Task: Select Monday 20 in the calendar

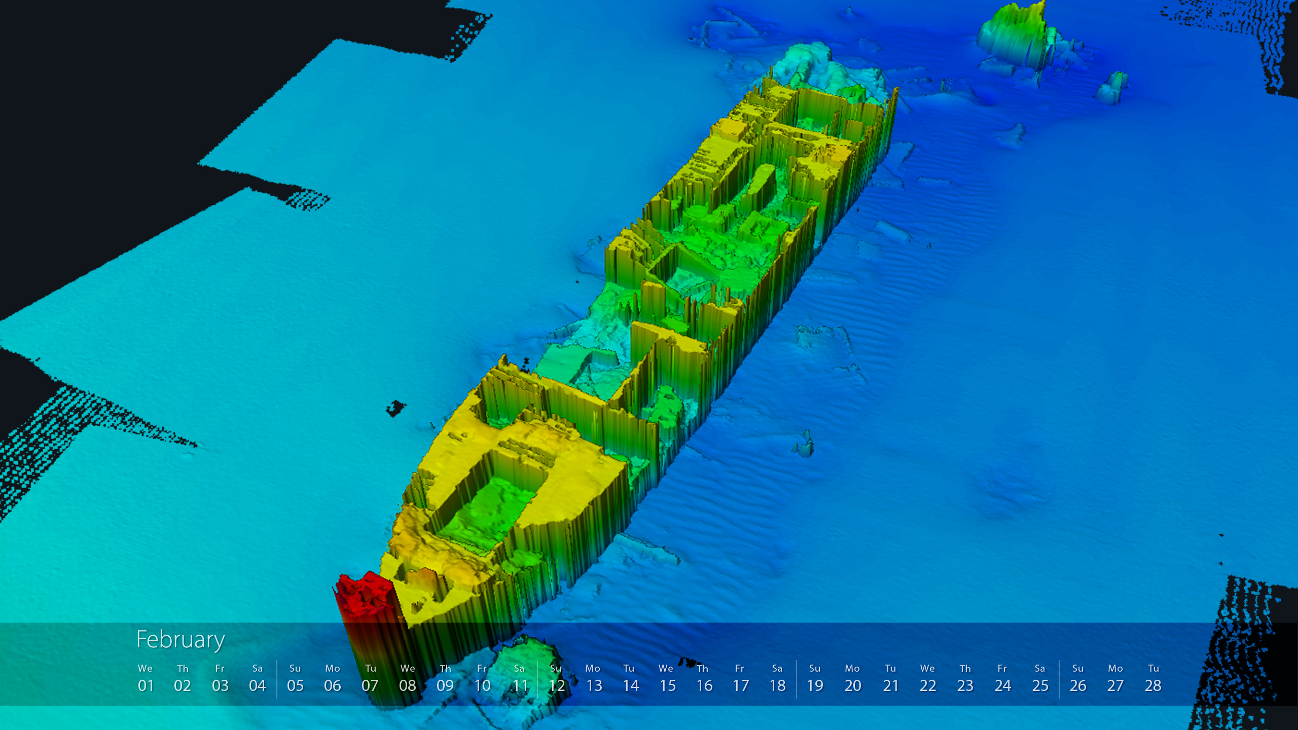Action: [x=853, y=678]
